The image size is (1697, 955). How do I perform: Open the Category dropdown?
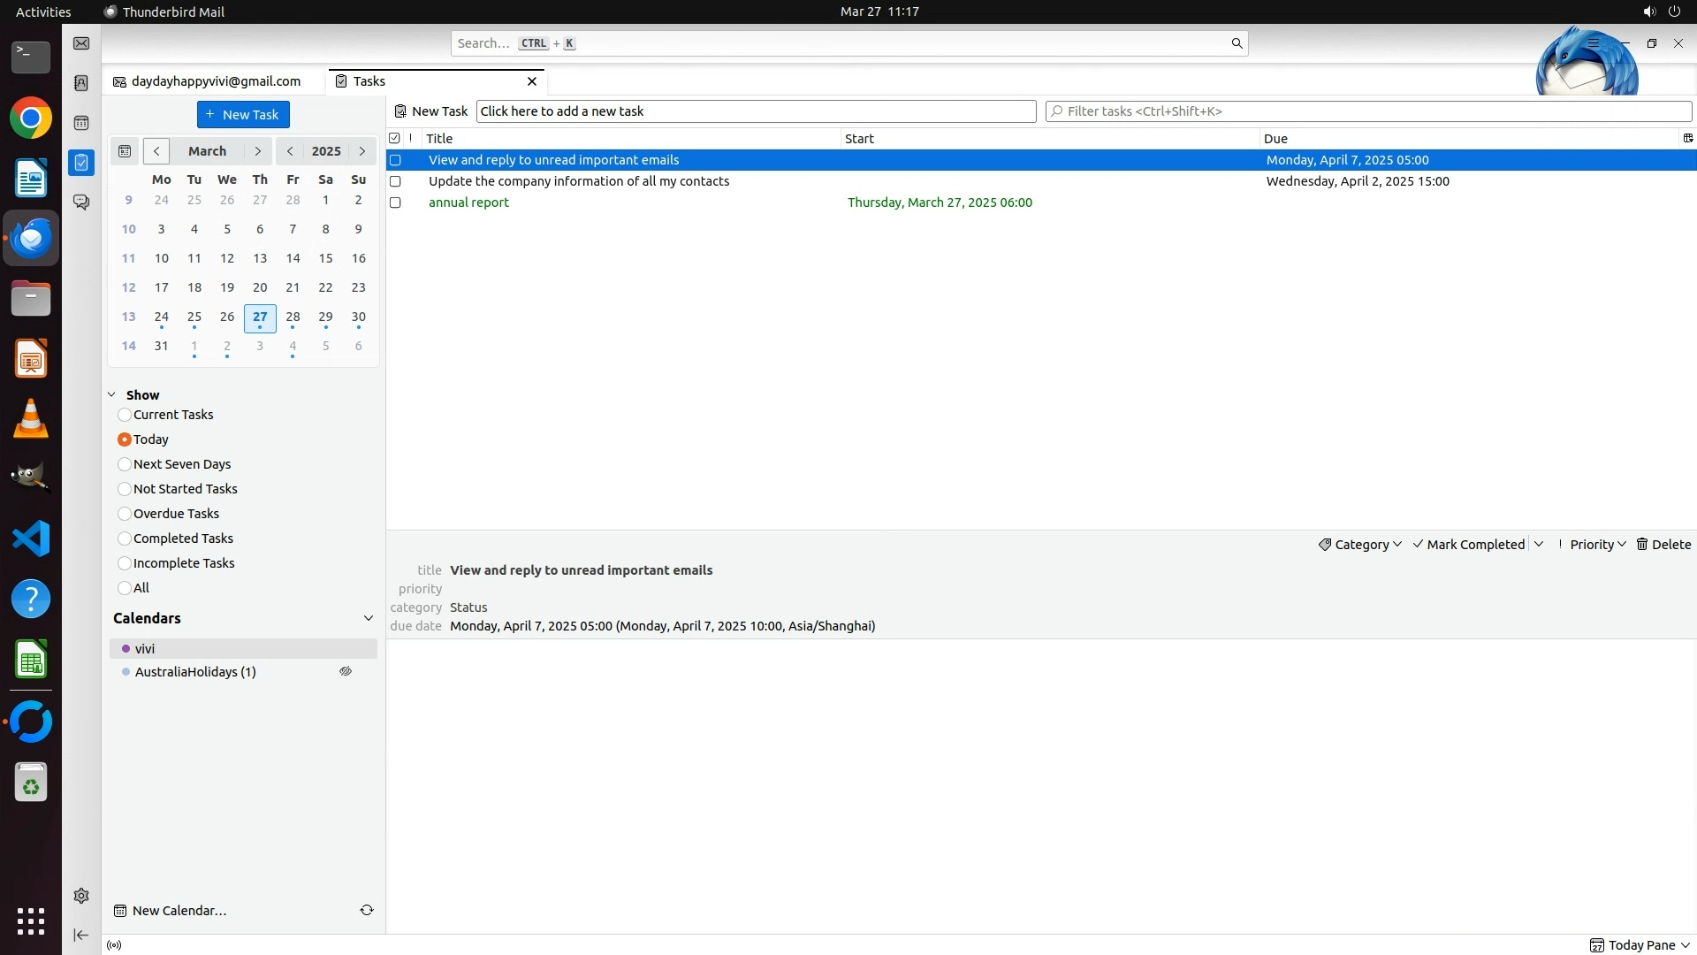(x=1360, y=545)
